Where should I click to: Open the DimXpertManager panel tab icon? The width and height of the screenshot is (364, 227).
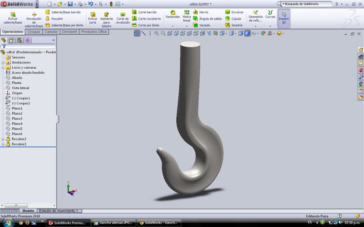pyautogui.click(x=28, y=40)
